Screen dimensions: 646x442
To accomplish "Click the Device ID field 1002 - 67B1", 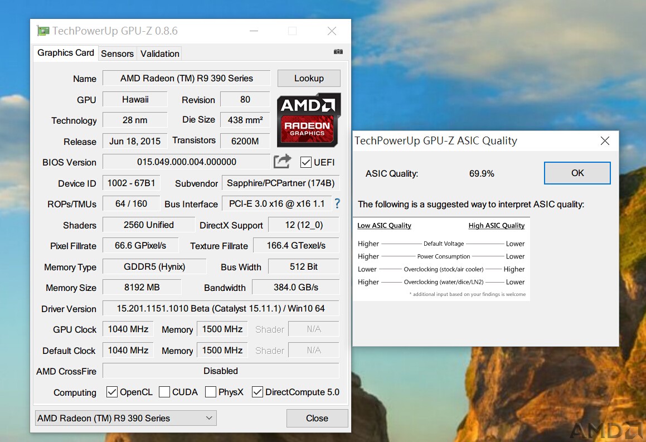I will 132,183.
